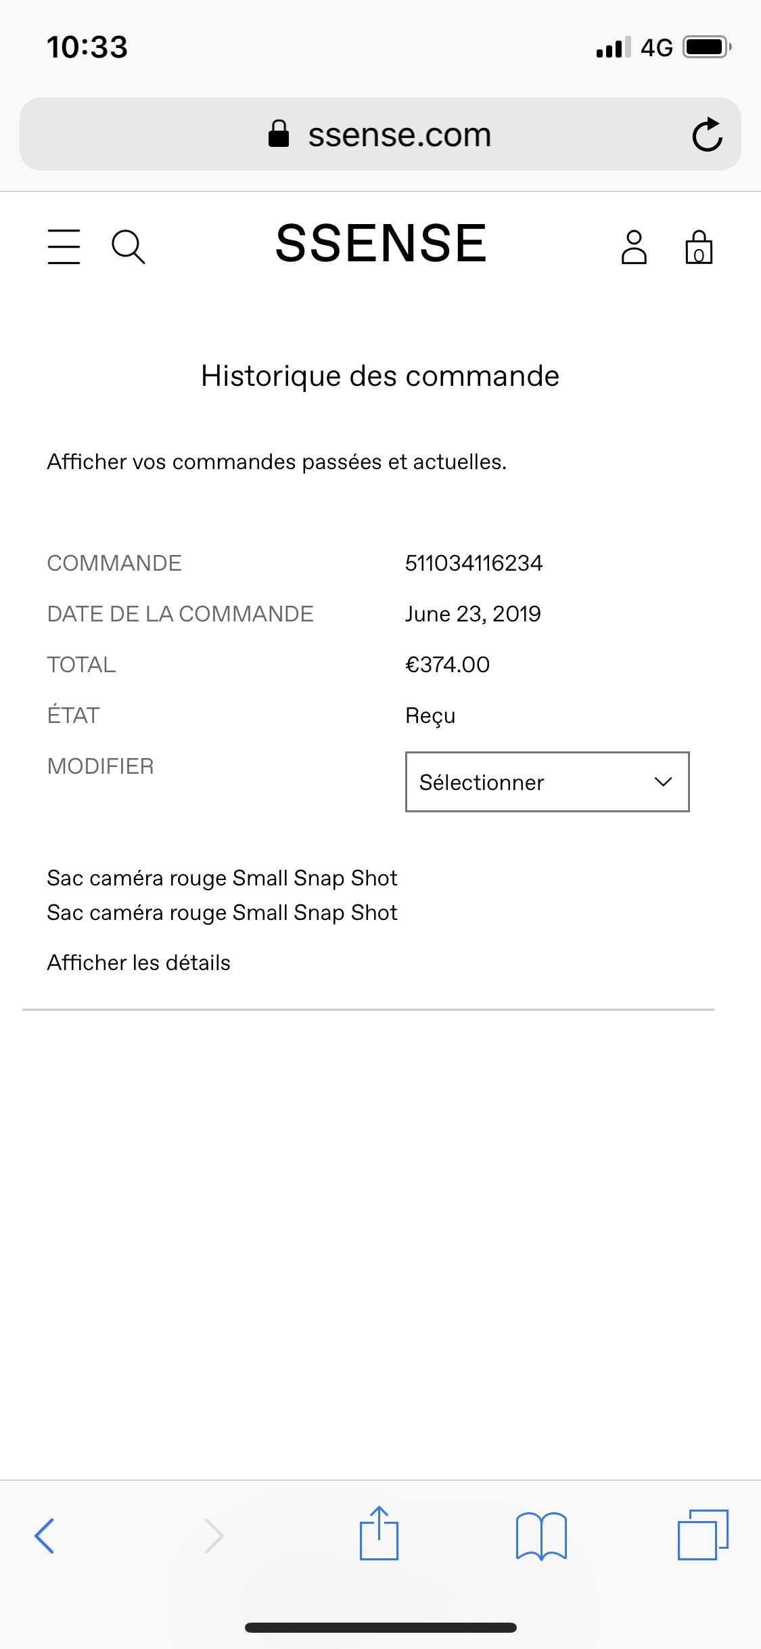The width and height of the screenshot is (761, 1649).
Task: Open the shopping bag icon
Action: click(699, 246)
